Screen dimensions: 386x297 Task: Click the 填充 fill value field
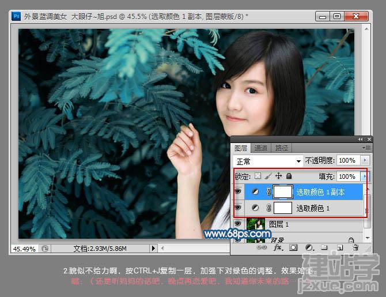(x=348, y=176)
